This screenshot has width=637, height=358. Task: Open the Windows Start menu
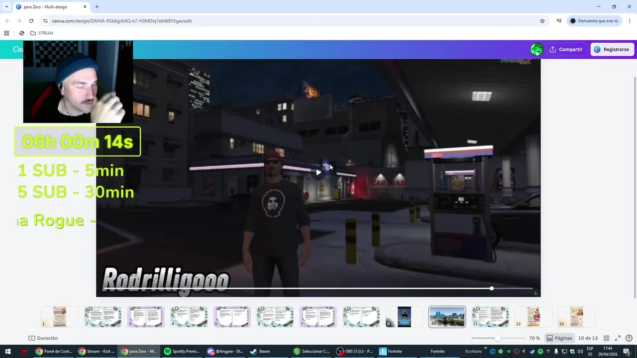point(8,352)
